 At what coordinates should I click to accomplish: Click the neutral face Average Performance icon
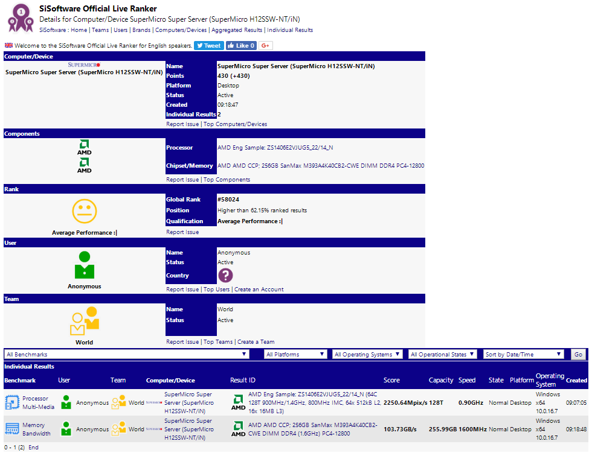coord(84,211)
